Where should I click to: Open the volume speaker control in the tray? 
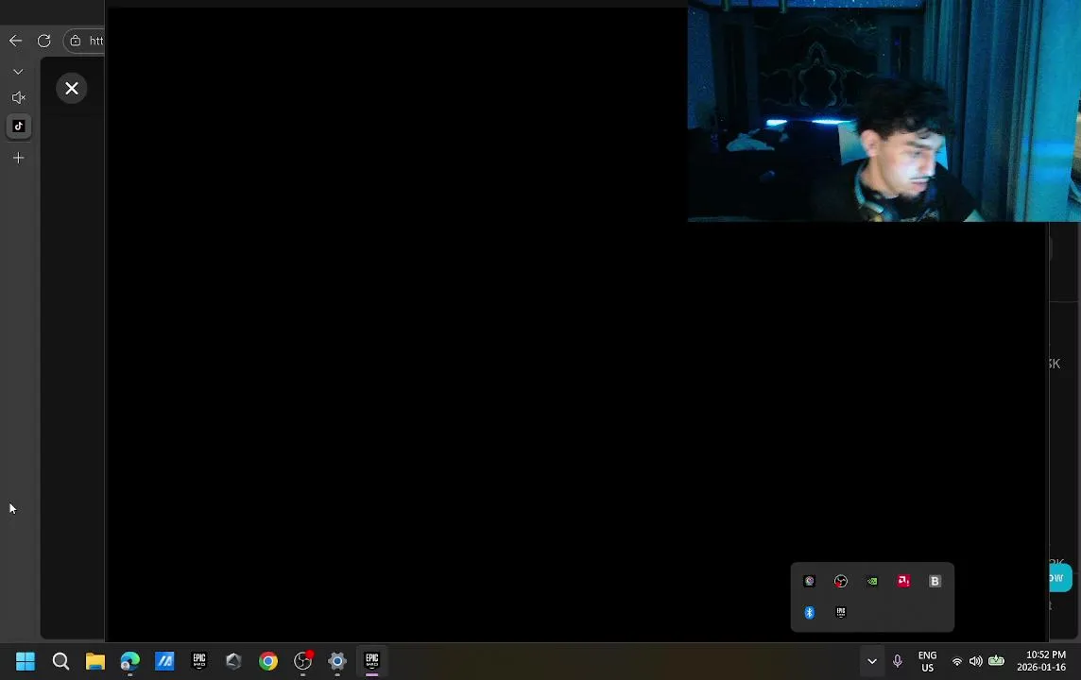[x=975, y=661]
